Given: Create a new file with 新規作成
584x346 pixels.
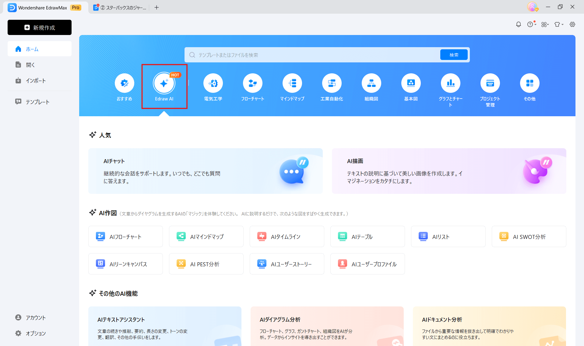Looking at the screenshot, I should pyautogui.click(x=40, y=27).
